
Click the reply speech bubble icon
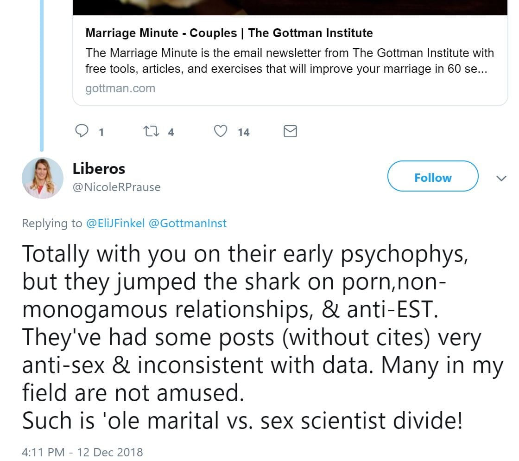coord(82,132)
